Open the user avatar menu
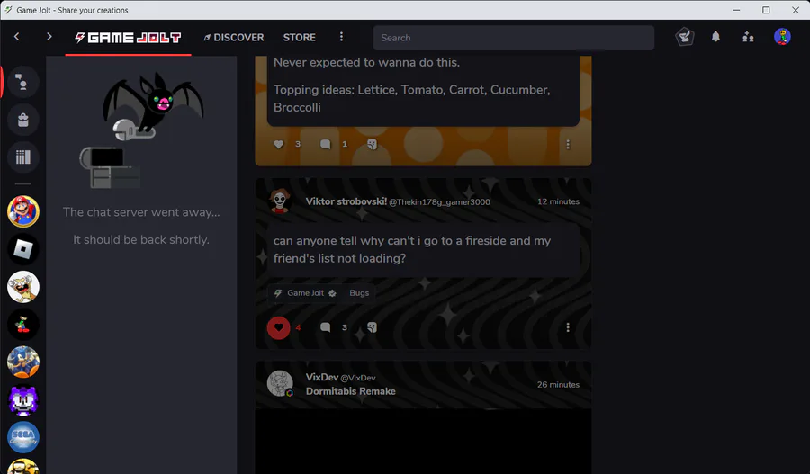 (782, 37)
